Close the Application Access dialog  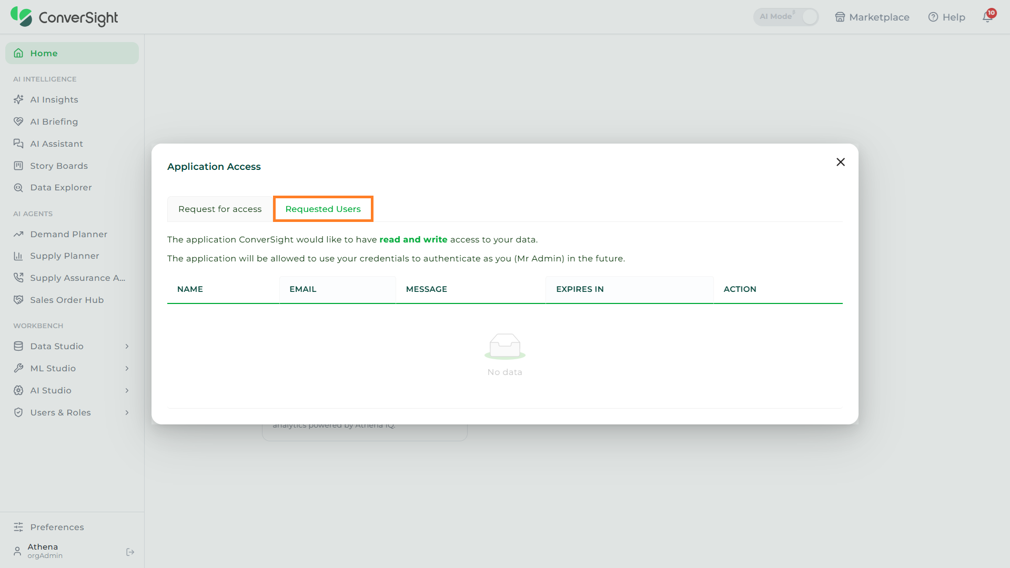[841, 162]
